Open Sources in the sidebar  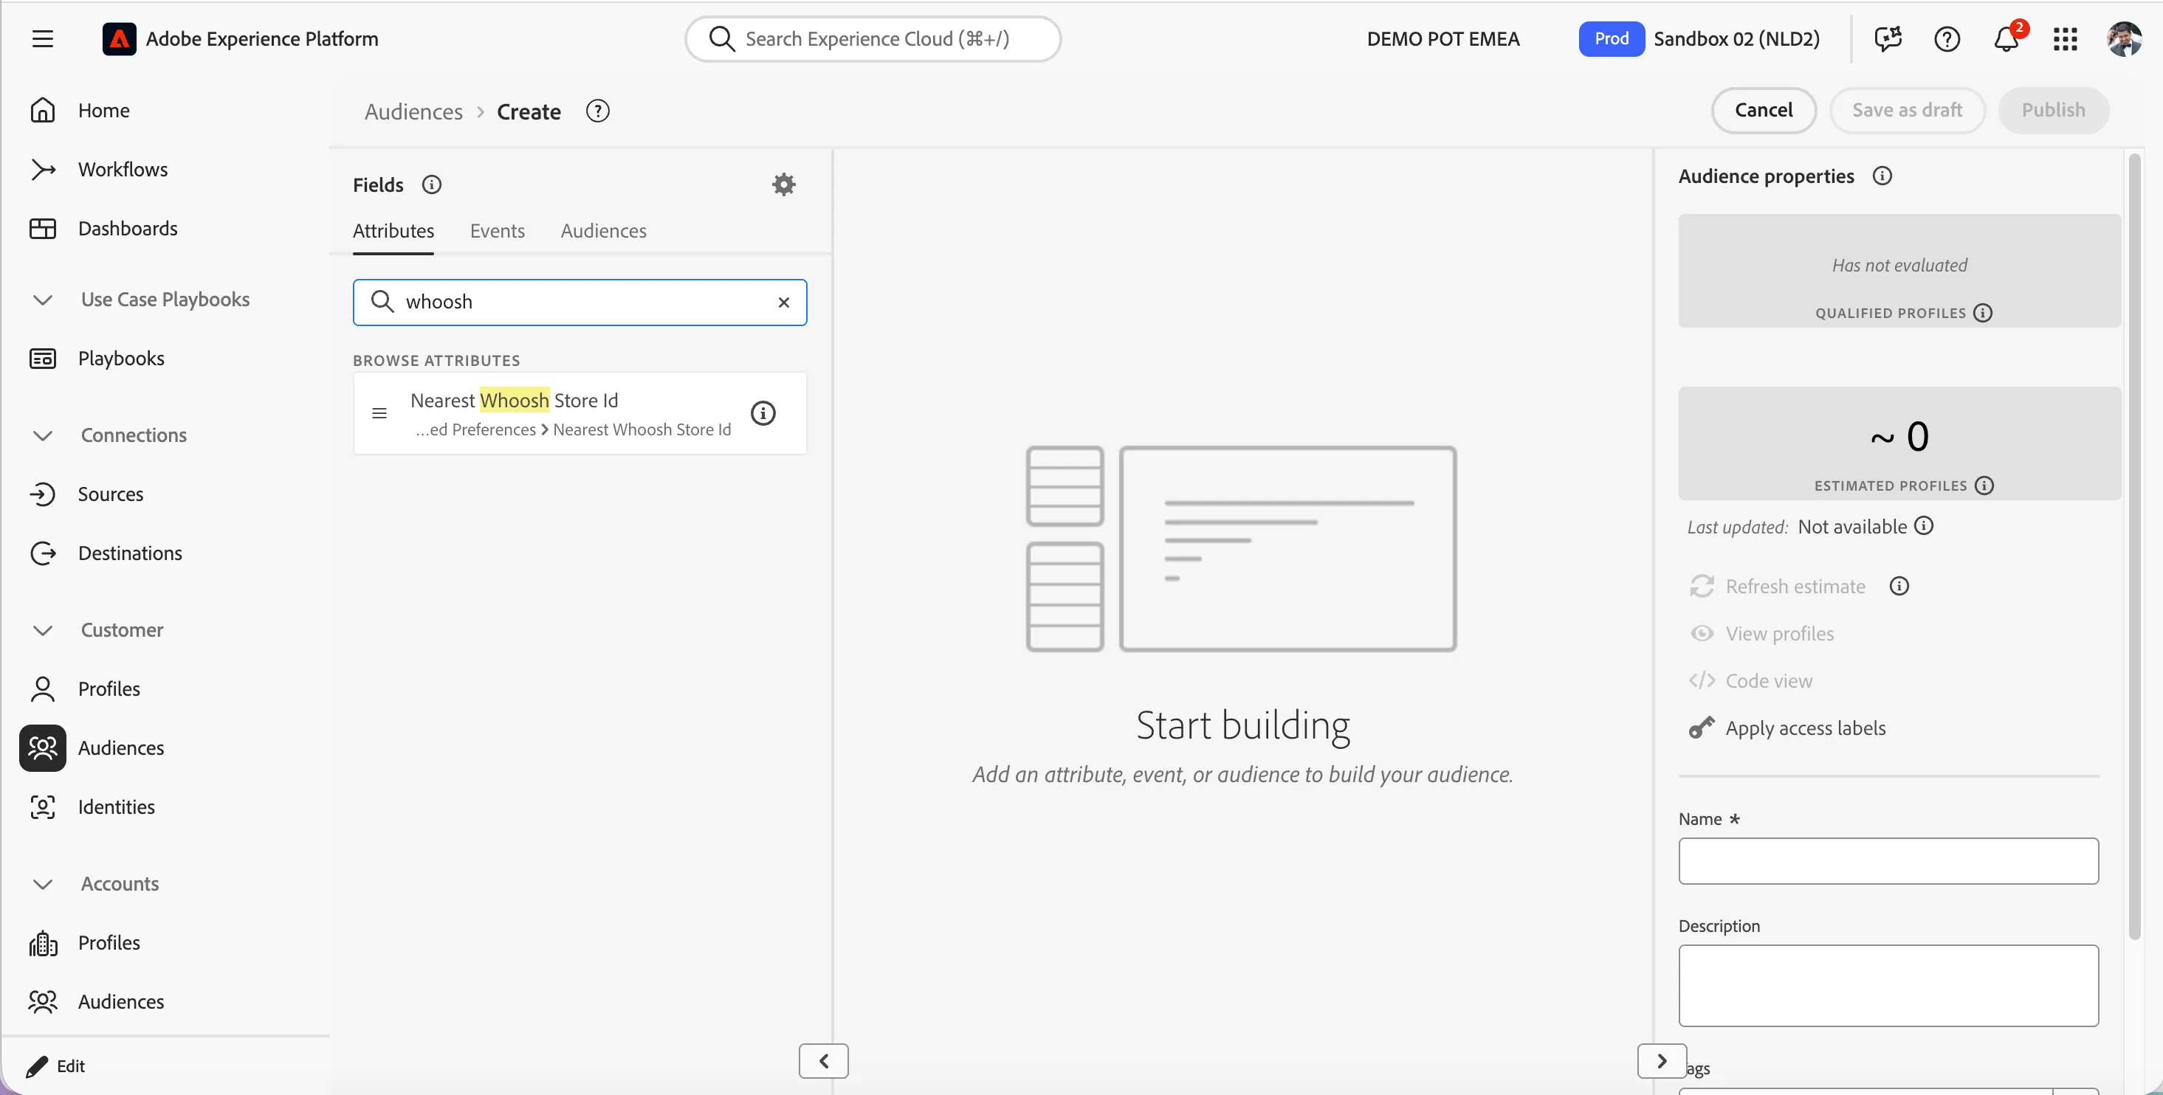pos(110,494)
